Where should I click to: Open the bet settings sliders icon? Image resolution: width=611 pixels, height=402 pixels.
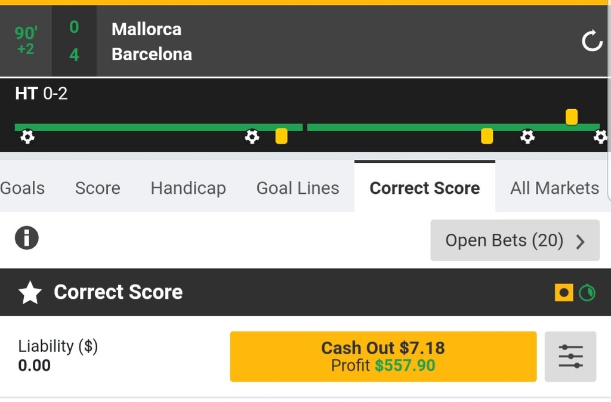click(x=570, y=356)
